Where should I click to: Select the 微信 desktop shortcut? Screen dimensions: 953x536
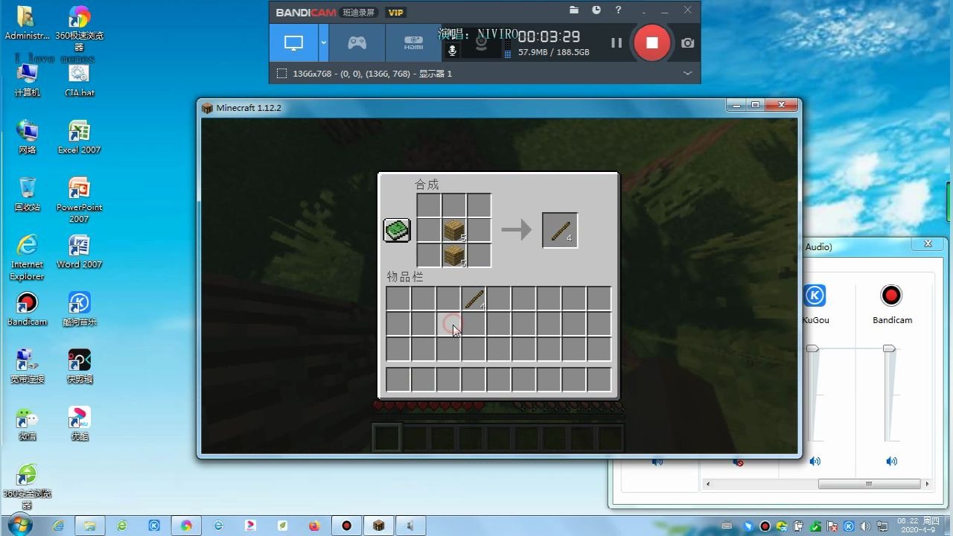[27, 424]
